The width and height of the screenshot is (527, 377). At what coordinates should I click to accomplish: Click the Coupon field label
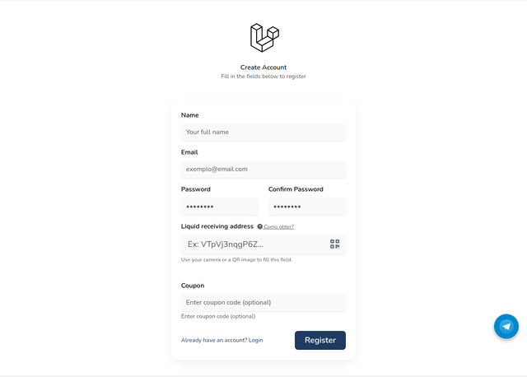coord(193,286)
